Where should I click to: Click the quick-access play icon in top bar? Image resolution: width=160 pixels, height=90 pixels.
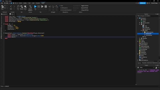pos(11,3)
